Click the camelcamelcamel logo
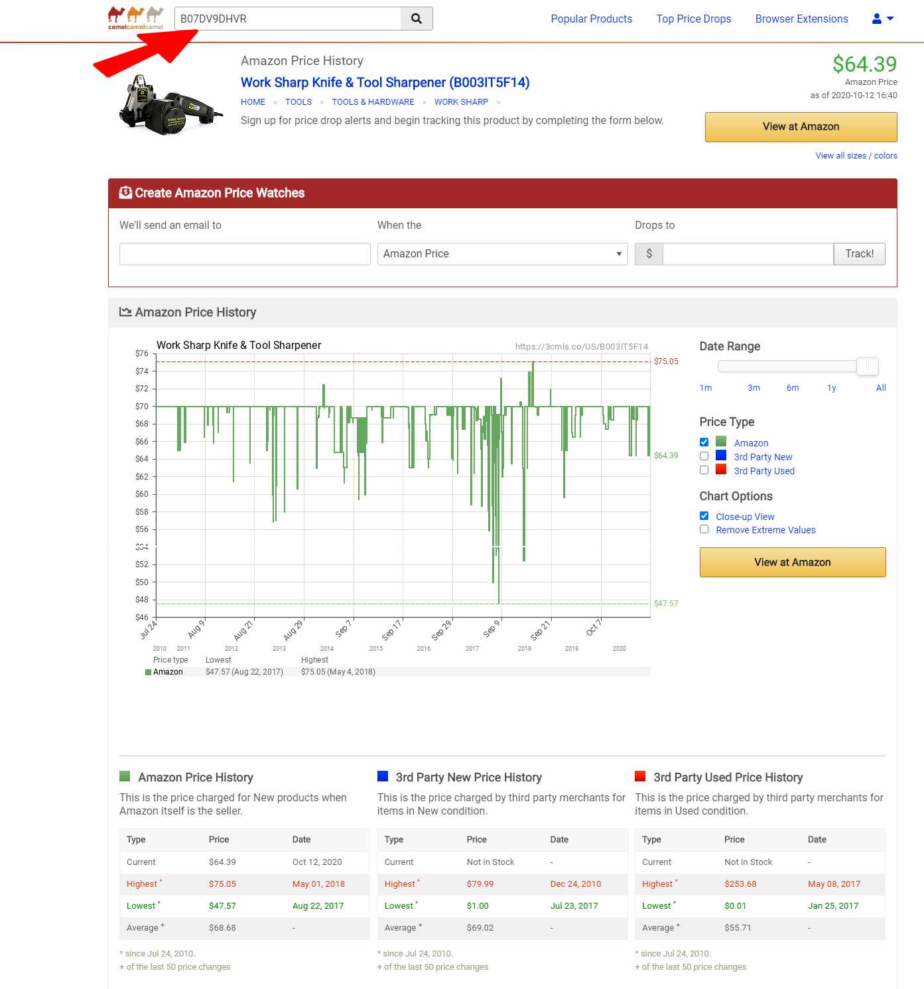The width and height of the screenshot is (924, 989). (x=136, y=19)
